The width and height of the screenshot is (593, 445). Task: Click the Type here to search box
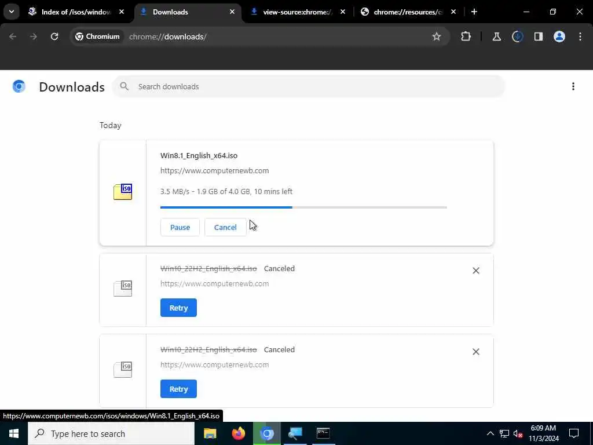click(111, 433)
